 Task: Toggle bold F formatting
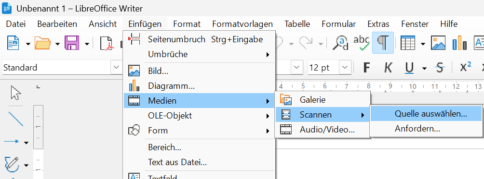click(366, 67)
